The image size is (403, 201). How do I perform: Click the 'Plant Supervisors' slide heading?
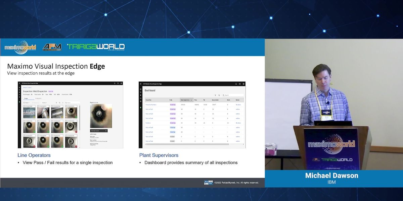pyautogui.click(x=159, y=155)
